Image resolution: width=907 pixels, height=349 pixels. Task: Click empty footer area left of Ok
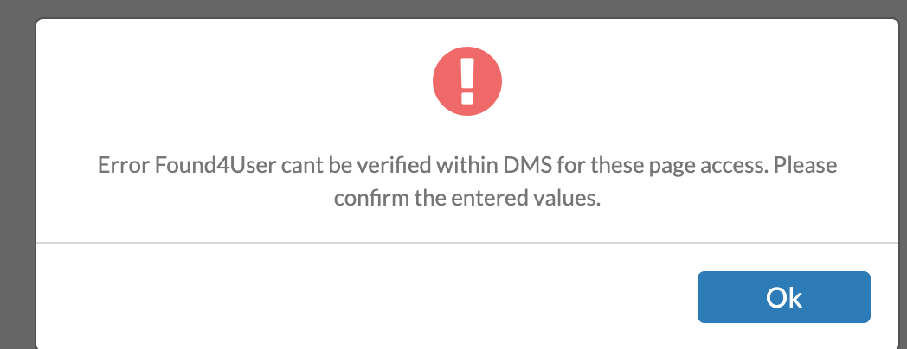pyautogui.click(x=364, y=297)
